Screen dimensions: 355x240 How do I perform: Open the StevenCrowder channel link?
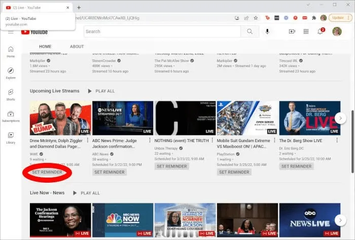coord(104,61)
